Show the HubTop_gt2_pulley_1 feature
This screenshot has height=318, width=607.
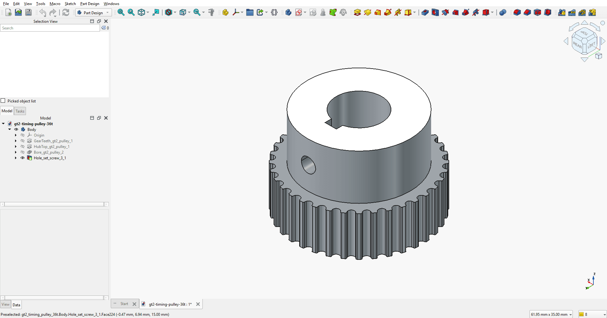point(22,146)
